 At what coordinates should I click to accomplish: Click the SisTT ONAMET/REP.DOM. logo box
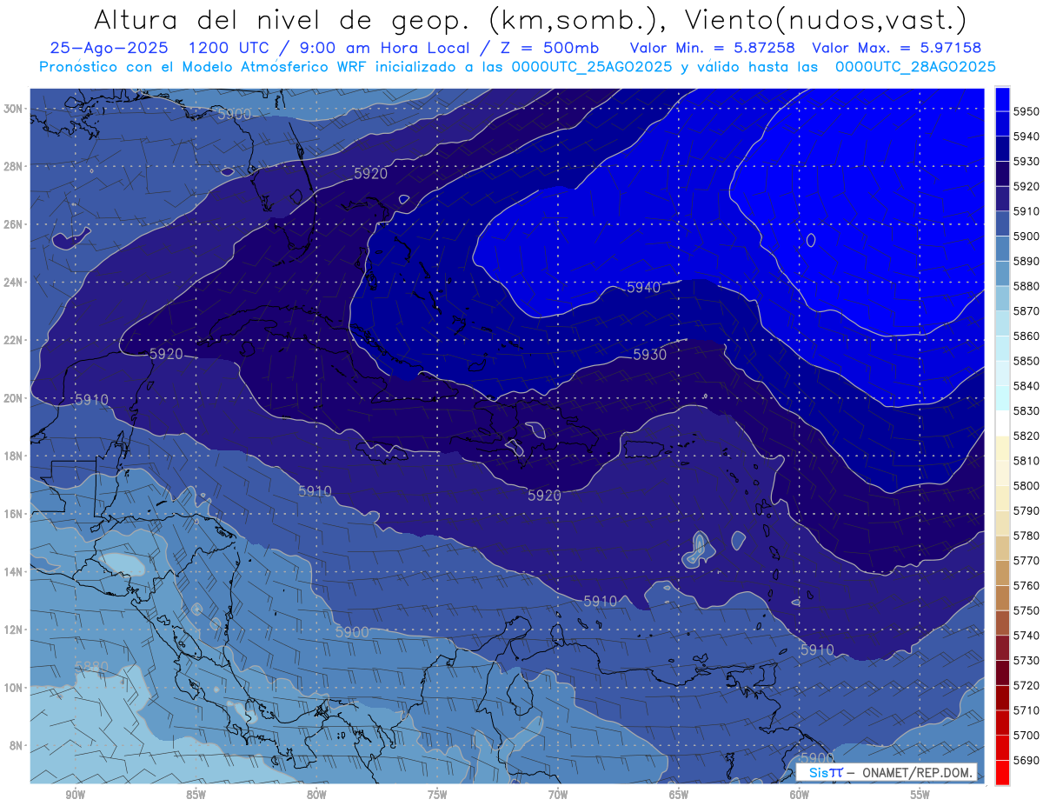coord(887,772)
